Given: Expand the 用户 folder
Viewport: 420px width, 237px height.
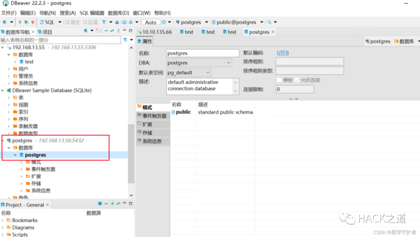Looking at the screenshot, I should click(x=9, y=69).
